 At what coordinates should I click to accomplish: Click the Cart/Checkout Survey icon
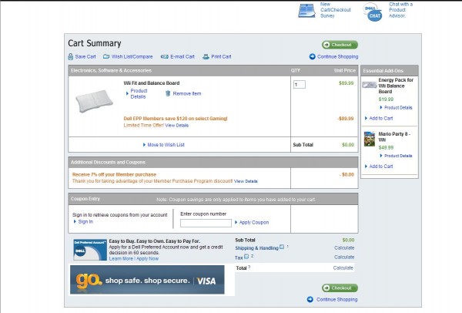306,11
